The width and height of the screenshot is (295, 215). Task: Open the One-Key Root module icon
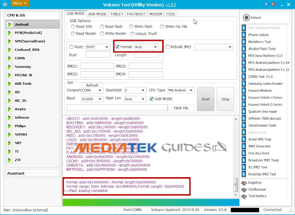coord(244,153)
